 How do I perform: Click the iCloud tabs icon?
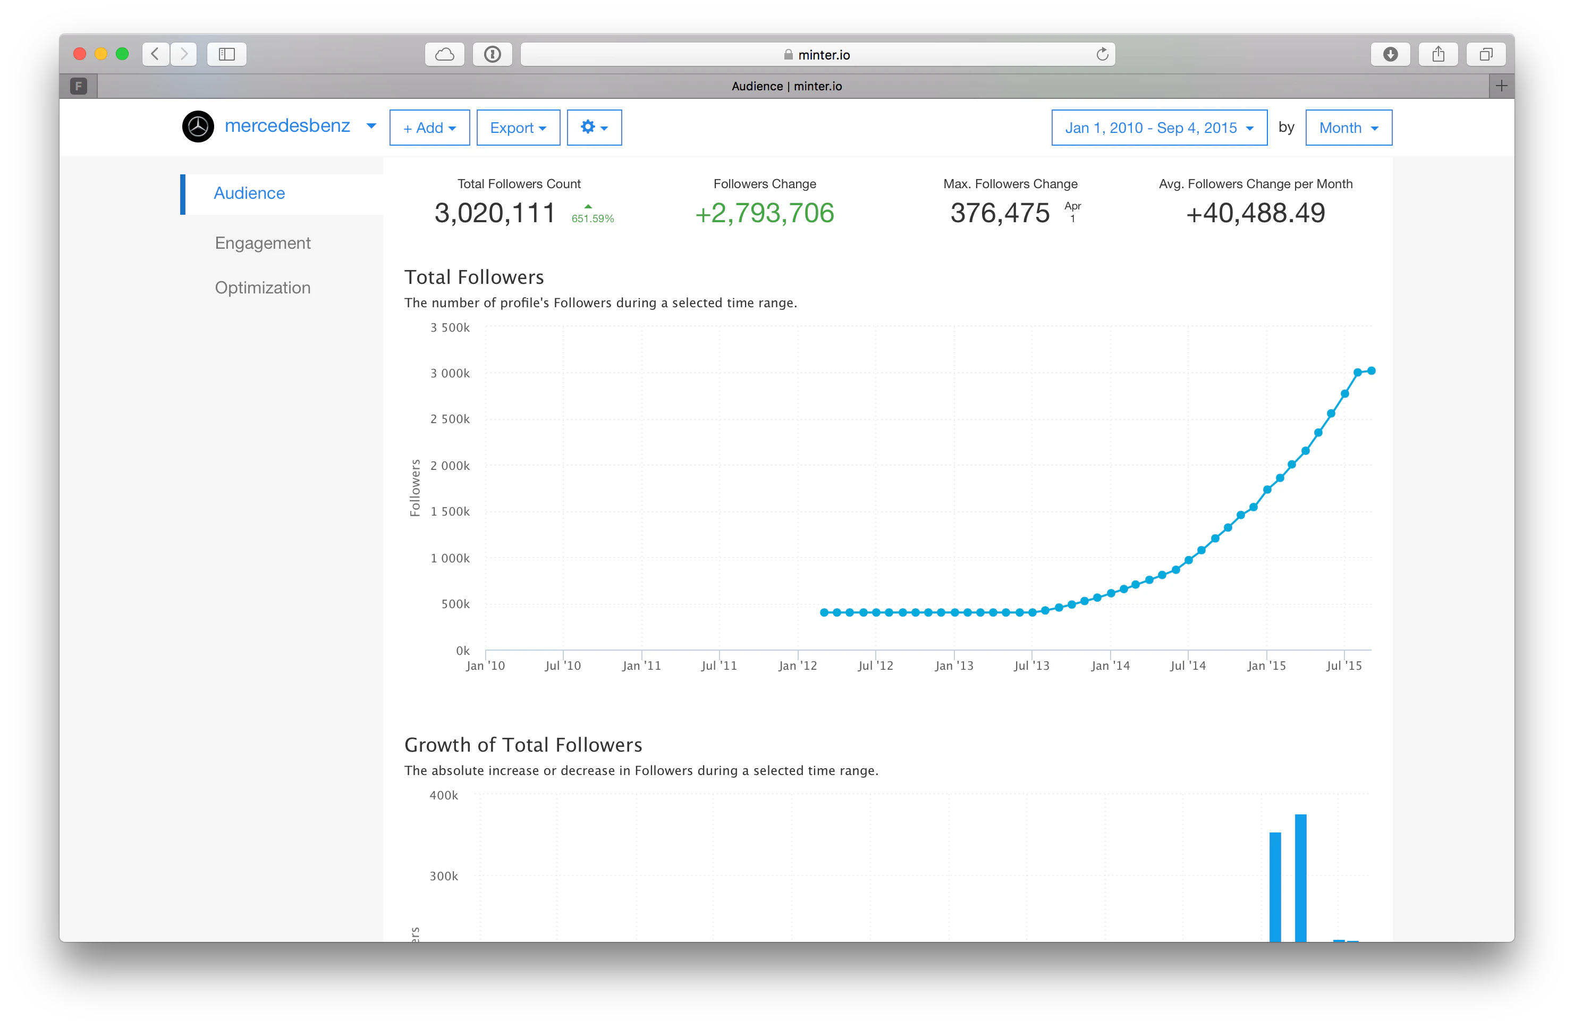pyautogui.click(x=444, y=54)
